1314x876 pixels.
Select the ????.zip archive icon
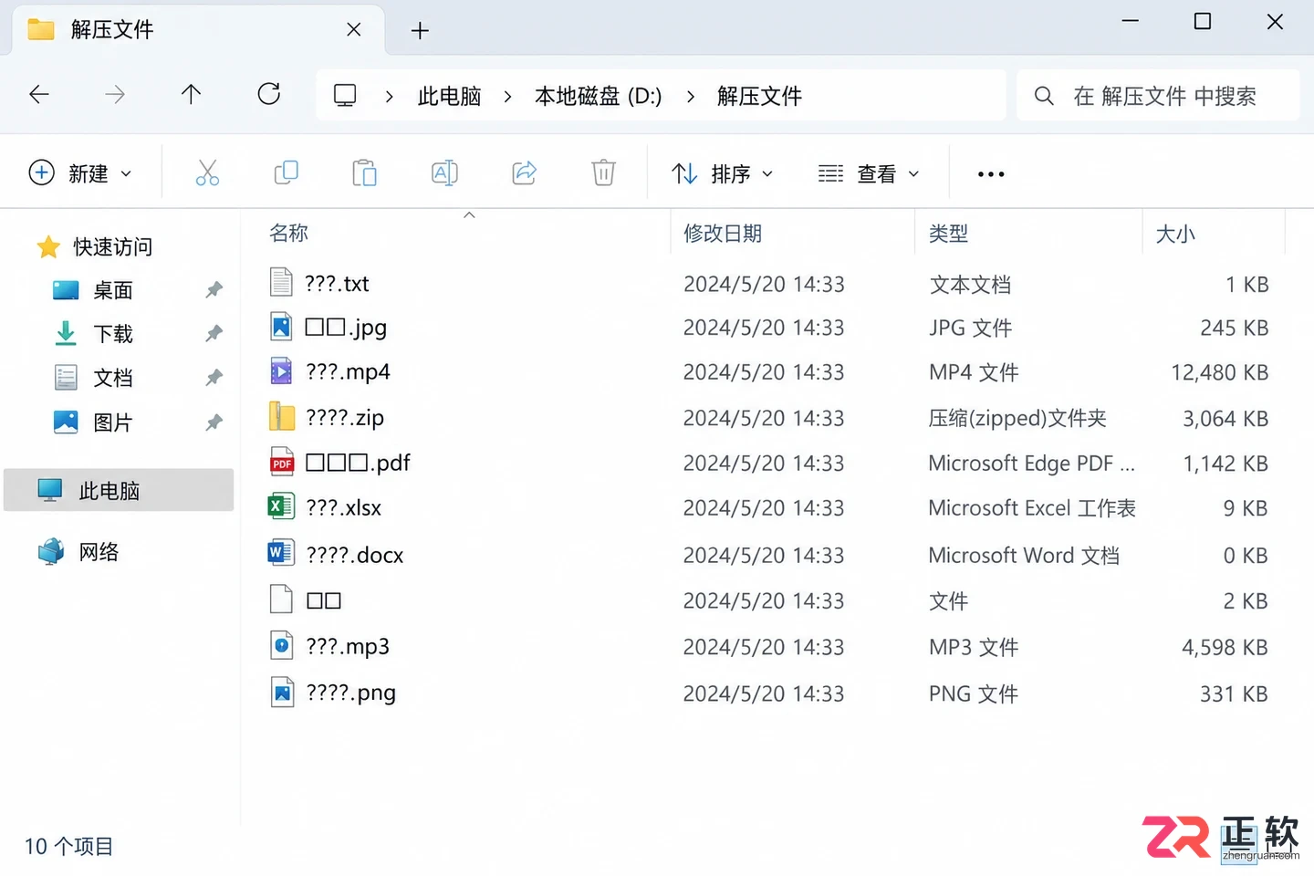tap(282, 417)
